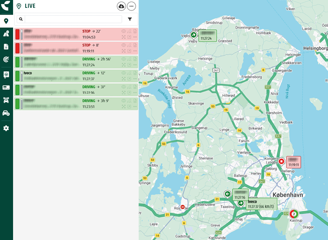Toggle eye visibility for the 11:23:51 DRIVING row
This screenshot has height=240, width=328.
(x=124, y=101)
